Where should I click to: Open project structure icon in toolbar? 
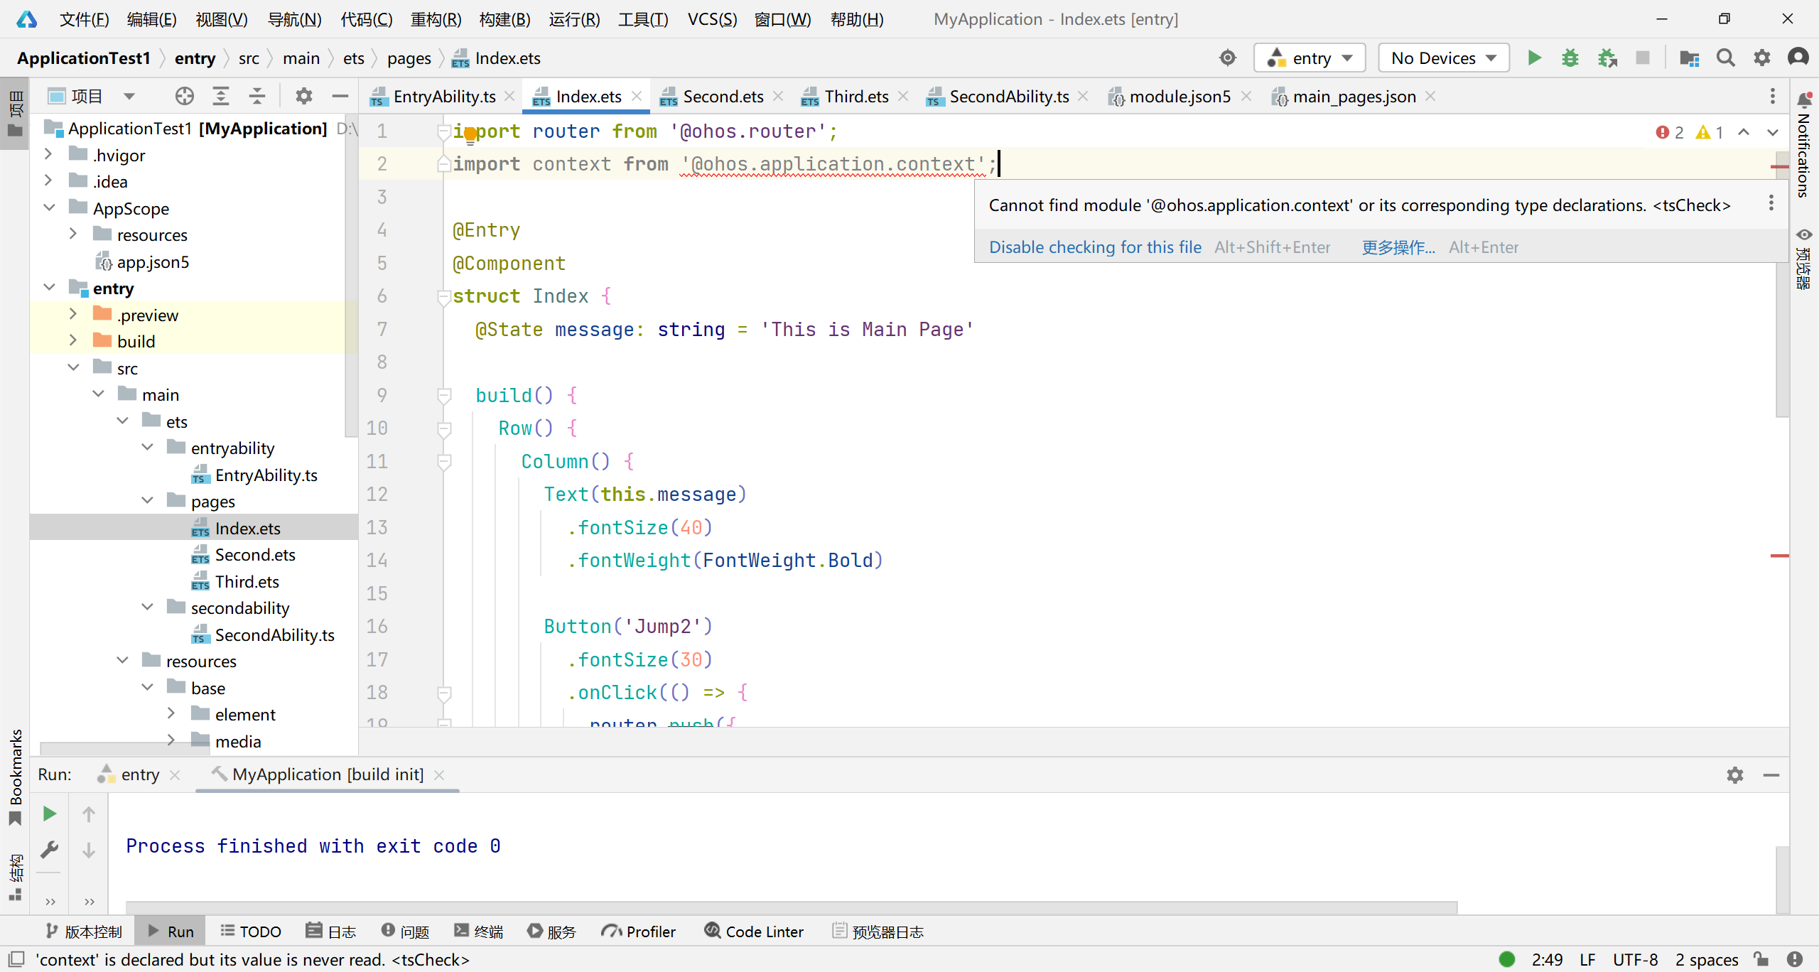tap(1689, 58)
